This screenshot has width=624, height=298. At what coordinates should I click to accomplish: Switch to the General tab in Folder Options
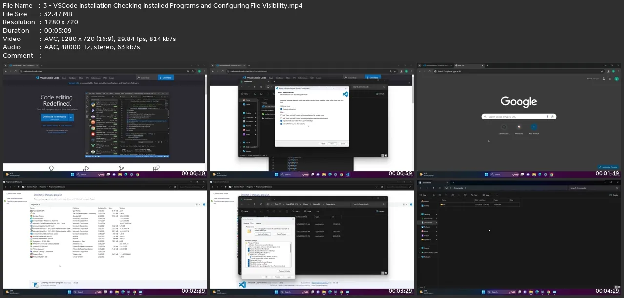point(246,223)
